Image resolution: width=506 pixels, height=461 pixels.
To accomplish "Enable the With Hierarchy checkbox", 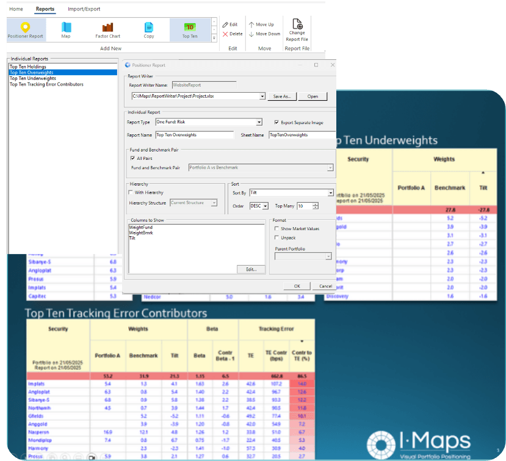I will pyautogui.click(x=131, y=192).
